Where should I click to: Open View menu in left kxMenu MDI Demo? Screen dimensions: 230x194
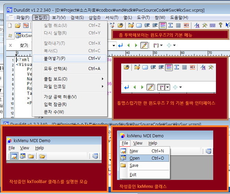[x=25, y=148]
